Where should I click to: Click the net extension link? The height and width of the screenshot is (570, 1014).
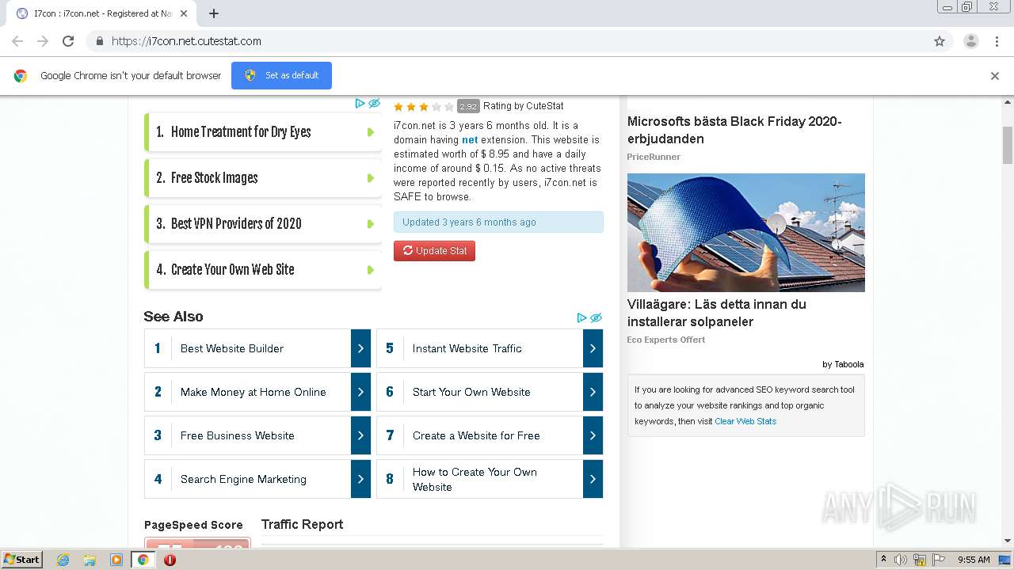coord(470,139)
